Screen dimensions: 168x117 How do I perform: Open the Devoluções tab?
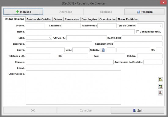[x=89, y=19]
